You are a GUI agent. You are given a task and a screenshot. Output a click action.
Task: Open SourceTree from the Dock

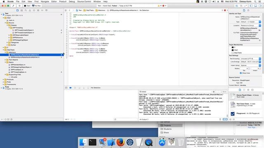(x=130, y=142)
